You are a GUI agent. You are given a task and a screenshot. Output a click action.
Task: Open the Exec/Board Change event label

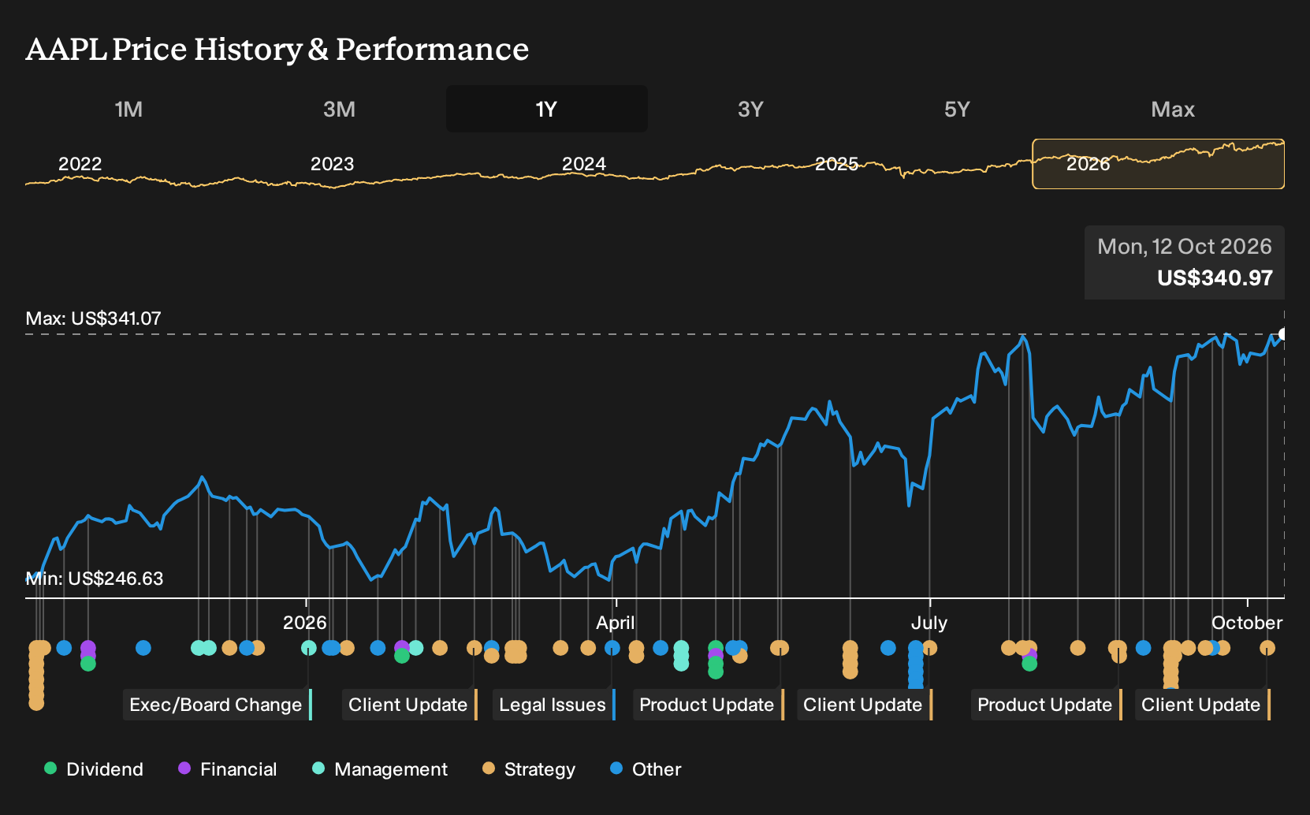coord(218,705)
